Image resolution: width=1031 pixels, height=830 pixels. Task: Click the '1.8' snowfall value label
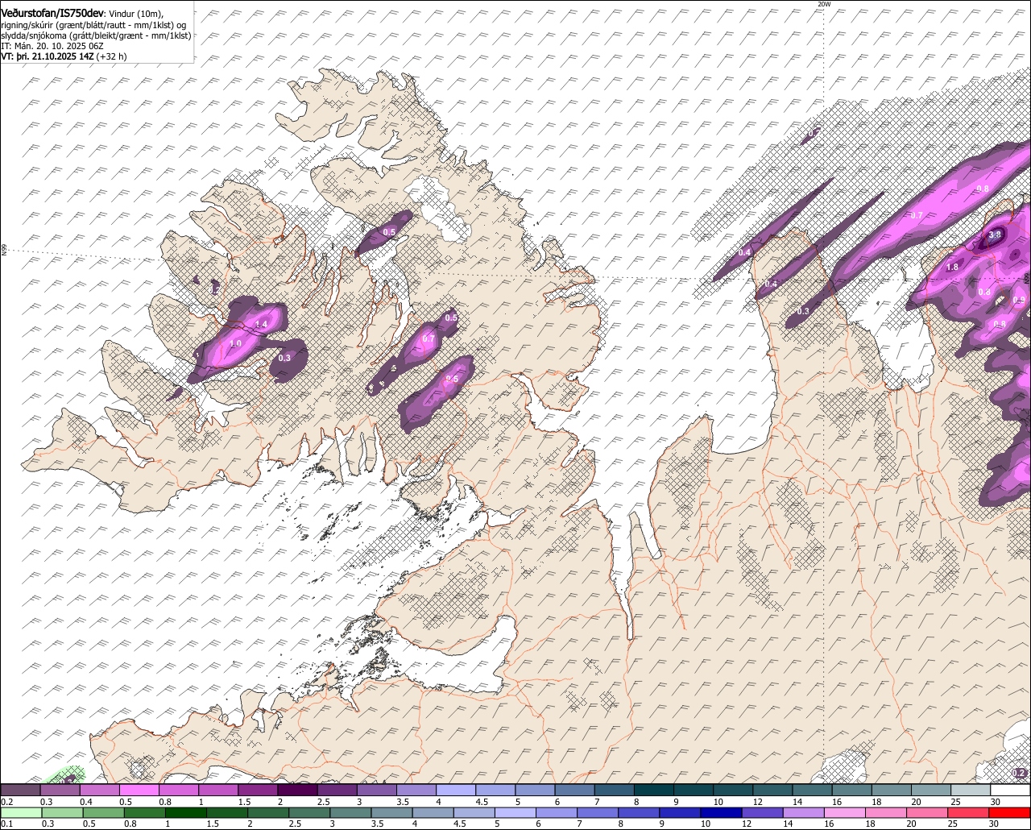[x=952, y=267]
